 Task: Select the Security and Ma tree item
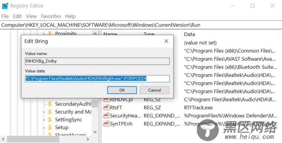coord(73,112)
